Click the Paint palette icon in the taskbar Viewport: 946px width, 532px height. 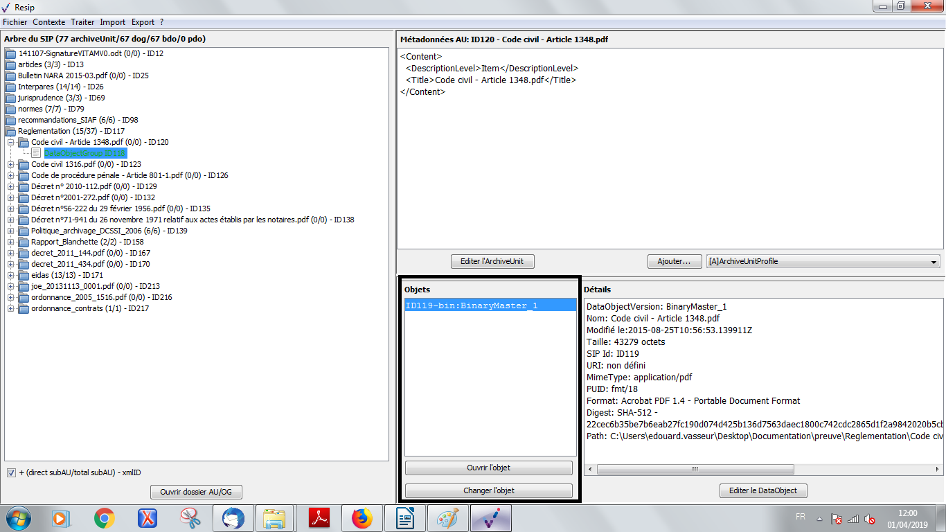(447, 517)
